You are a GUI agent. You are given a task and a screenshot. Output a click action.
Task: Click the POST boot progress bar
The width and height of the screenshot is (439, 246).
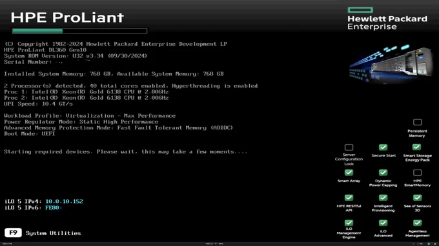coord(79,31)
